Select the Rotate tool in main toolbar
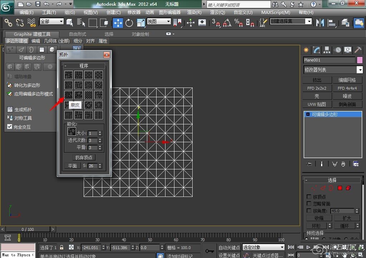This screenshot has width=366, height=258. point(129,23)
